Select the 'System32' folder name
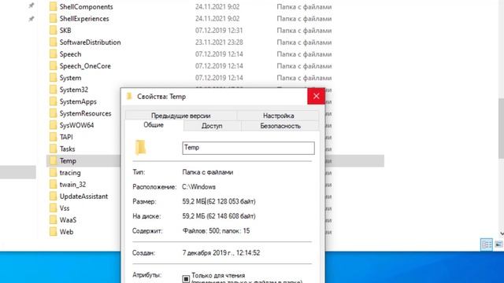This screenshot has width=504, height=283. (x=73, y=90)
